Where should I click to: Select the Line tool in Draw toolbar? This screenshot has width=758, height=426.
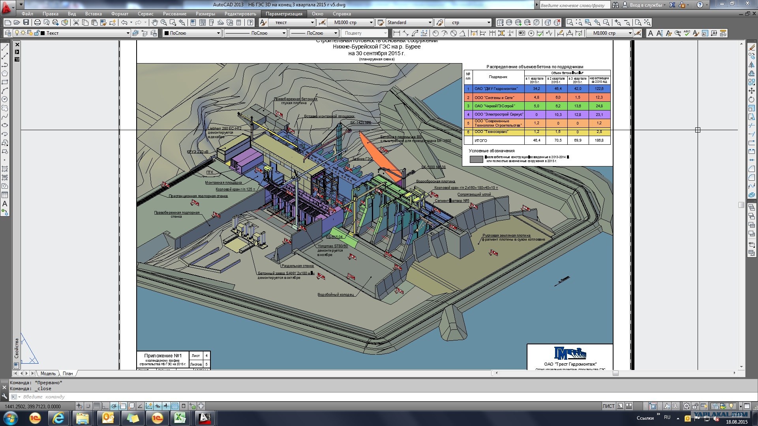pos(5,47)
